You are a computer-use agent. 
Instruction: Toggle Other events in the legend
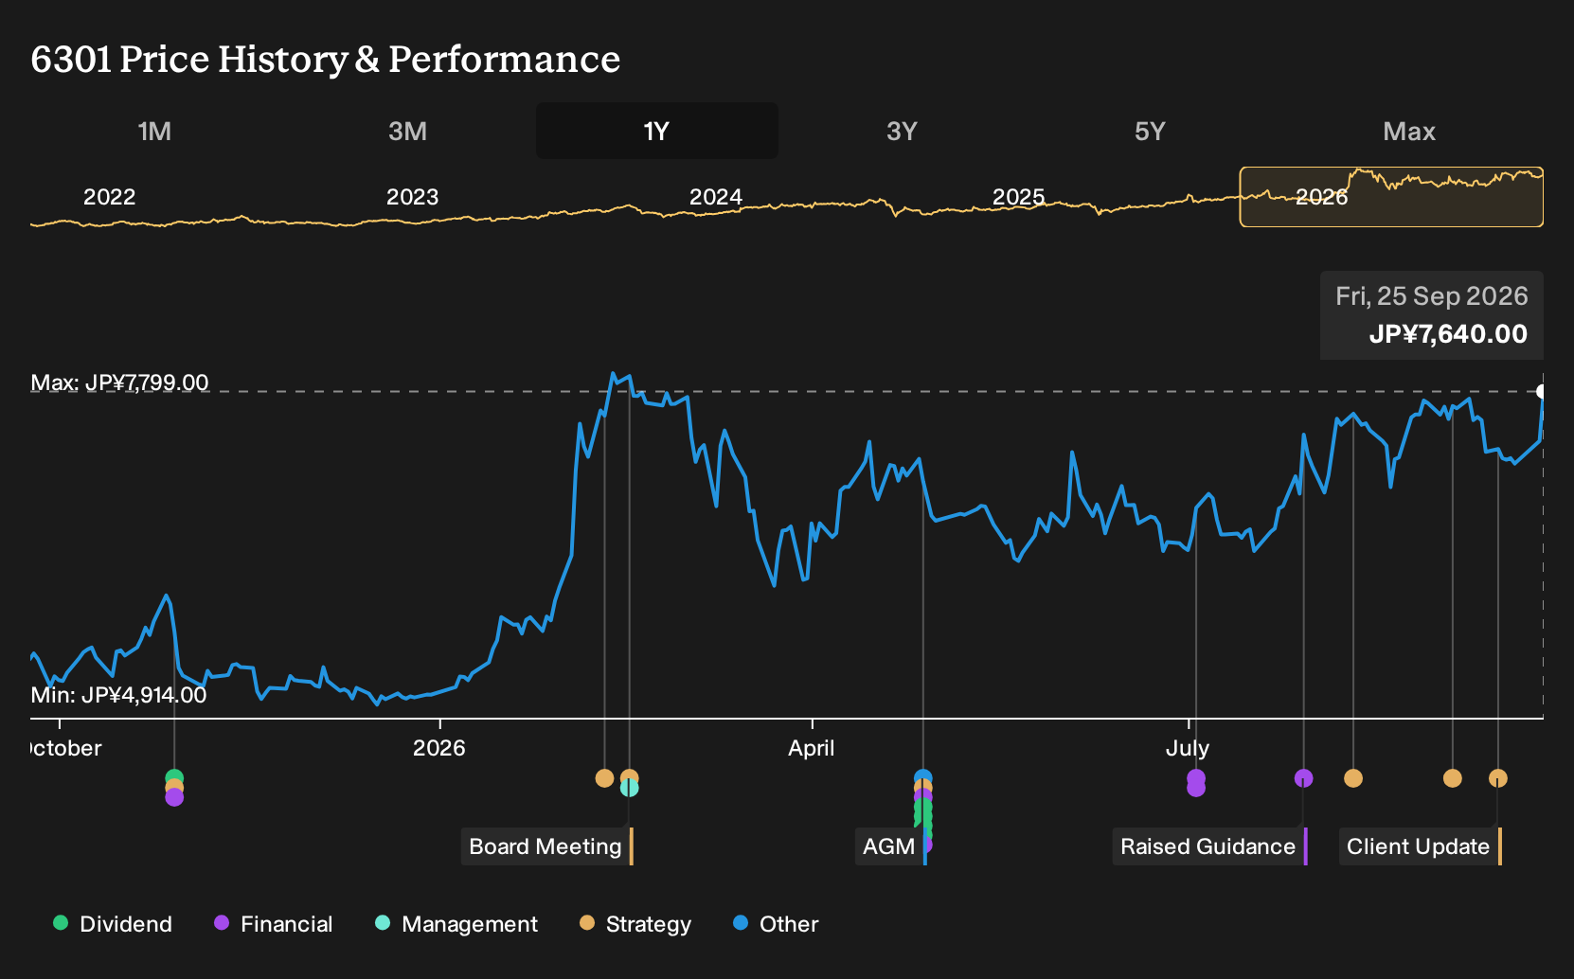click(776, 924)
